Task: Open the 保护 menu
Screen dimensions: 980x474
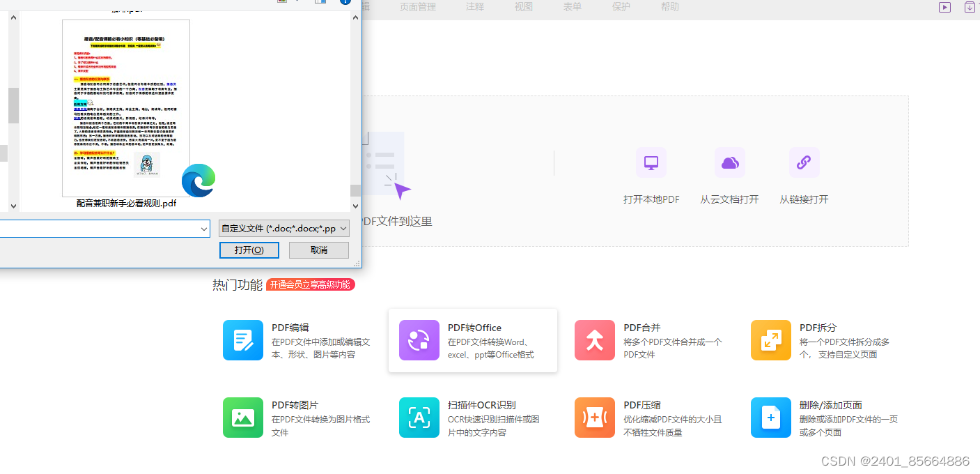Action: click(x=621, y=7)
